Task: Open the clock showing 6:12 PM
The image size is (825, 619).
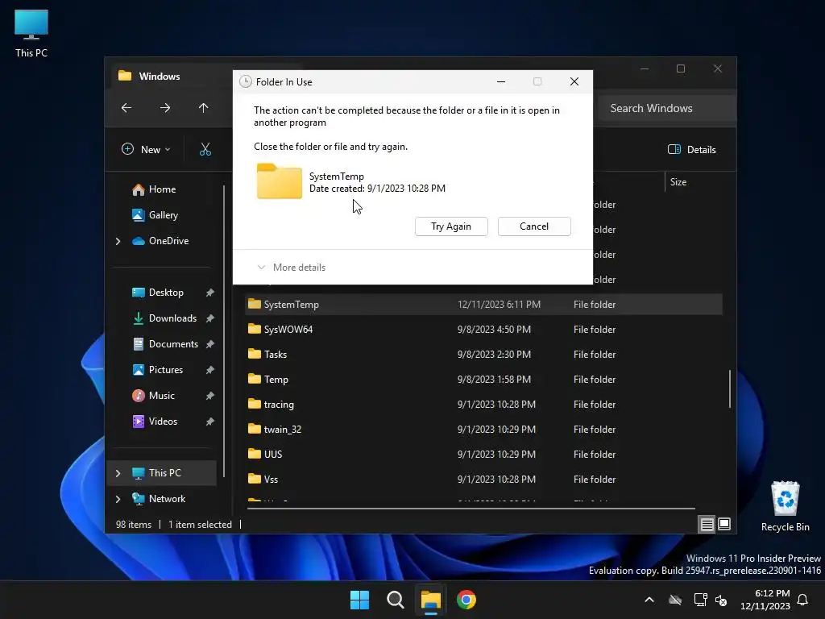Action: pos(765,600)
